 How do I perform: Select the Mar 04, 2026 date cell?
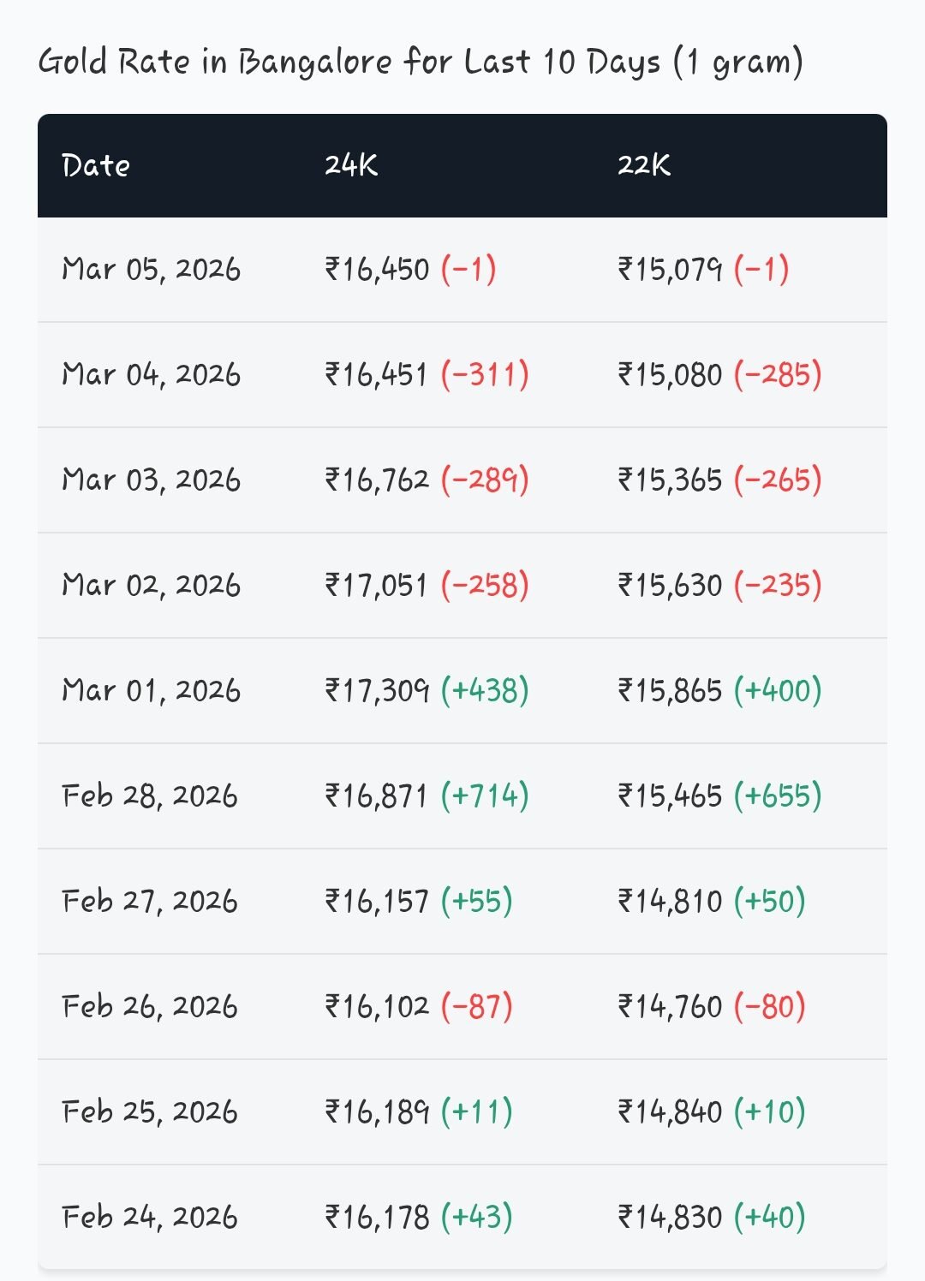pyautogui.click(x=151, y=375)
